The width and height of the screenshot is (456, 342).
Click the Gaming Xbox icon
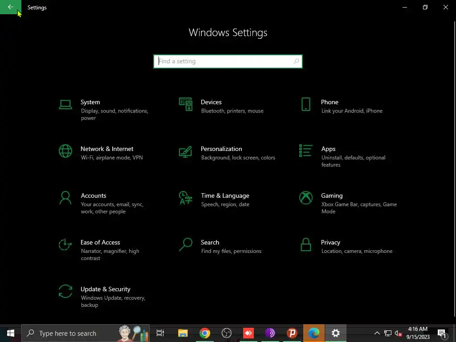click(305, 198)
